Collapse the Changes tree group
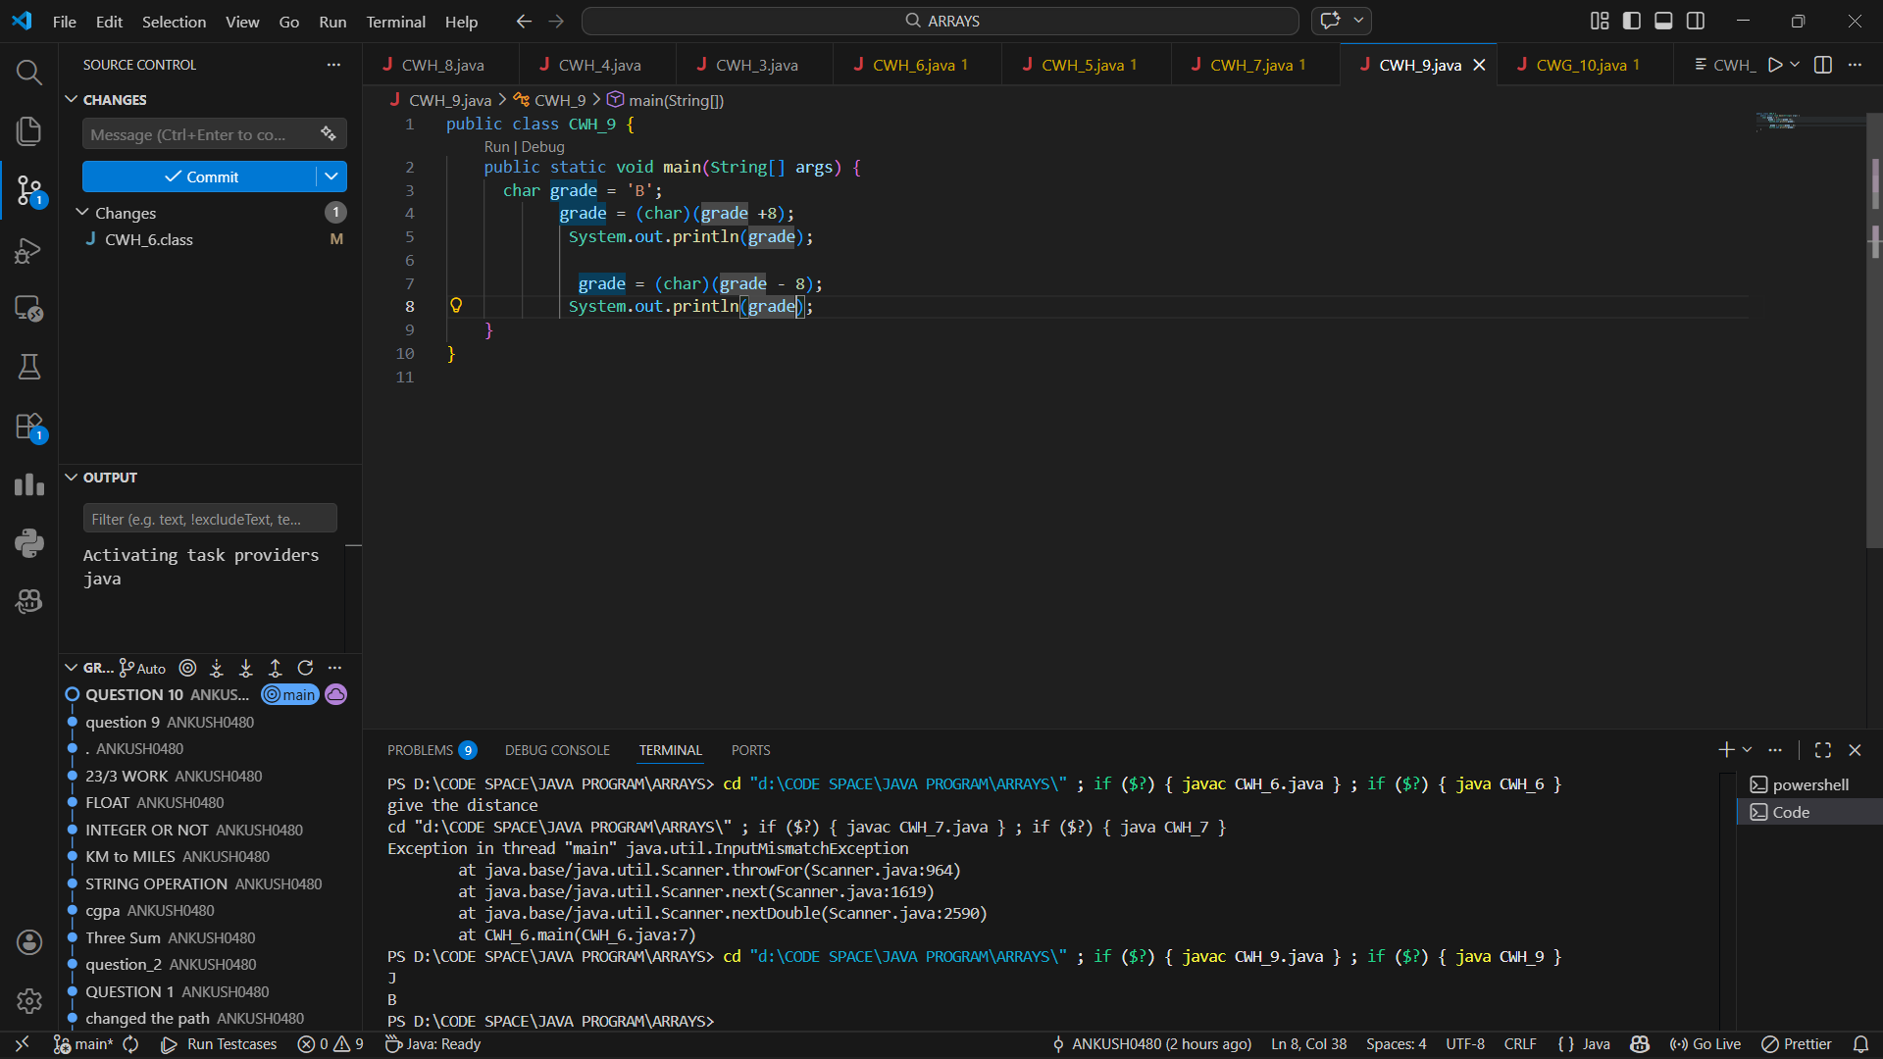The height and width of the screenshot is (1059, 1883). pos(82,213)
